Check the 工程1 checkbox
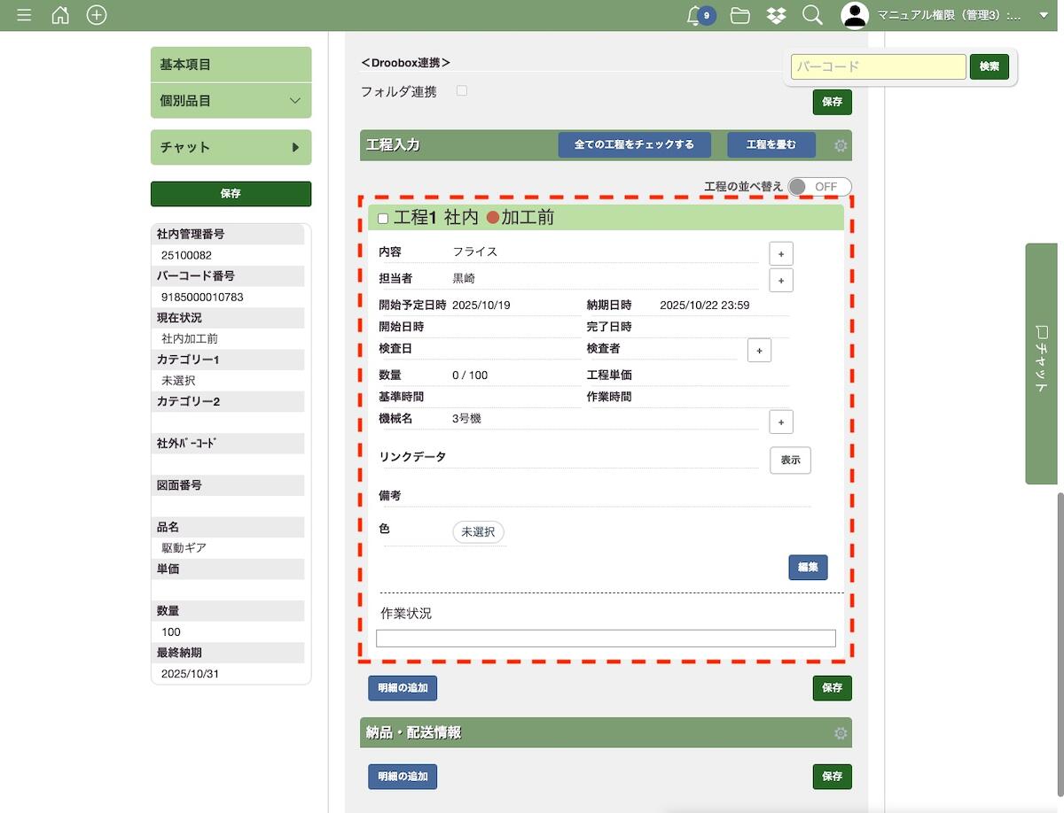Screen dimensions: 1064x813 click(x=383, y=219)
